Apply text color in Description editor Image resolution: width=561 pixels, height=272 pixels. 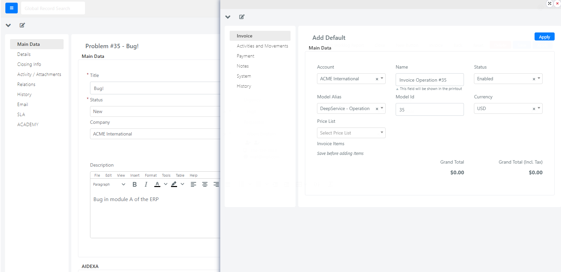coord(157,184)
